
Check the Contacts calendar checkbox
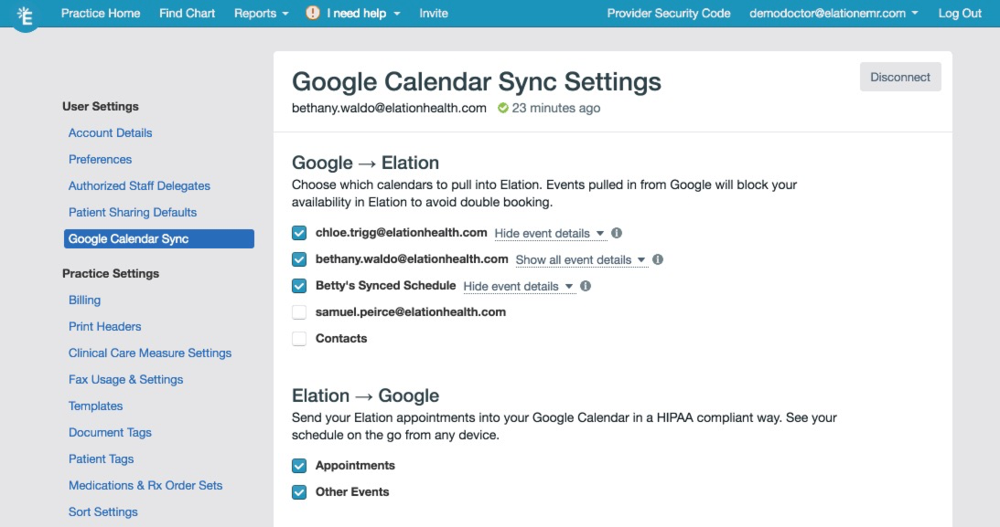coord(299,339)
